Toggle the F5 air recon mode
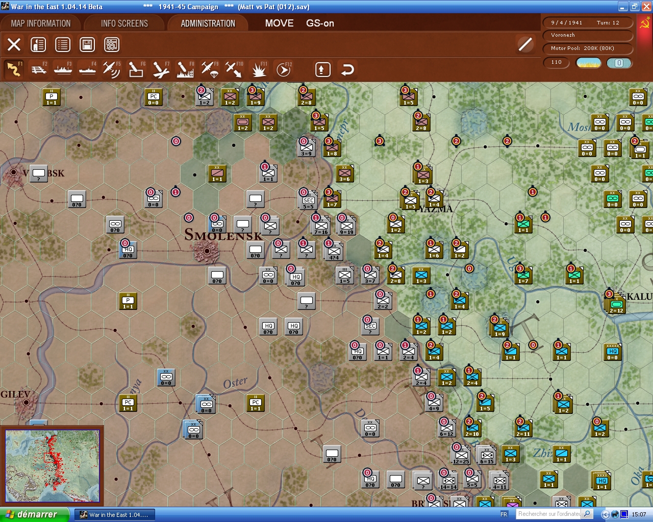Viewport: 653px width, 522px height. (x=112, y=69)
